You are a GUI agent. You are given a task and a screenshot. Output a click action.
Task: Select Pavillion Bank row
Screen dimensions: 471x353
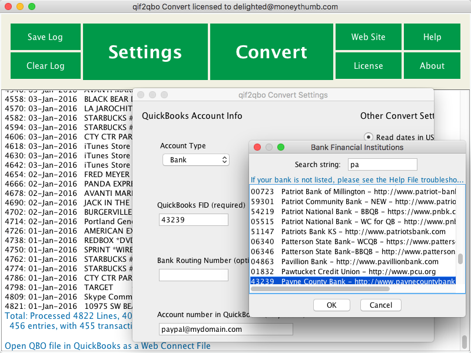click(353, 262)
